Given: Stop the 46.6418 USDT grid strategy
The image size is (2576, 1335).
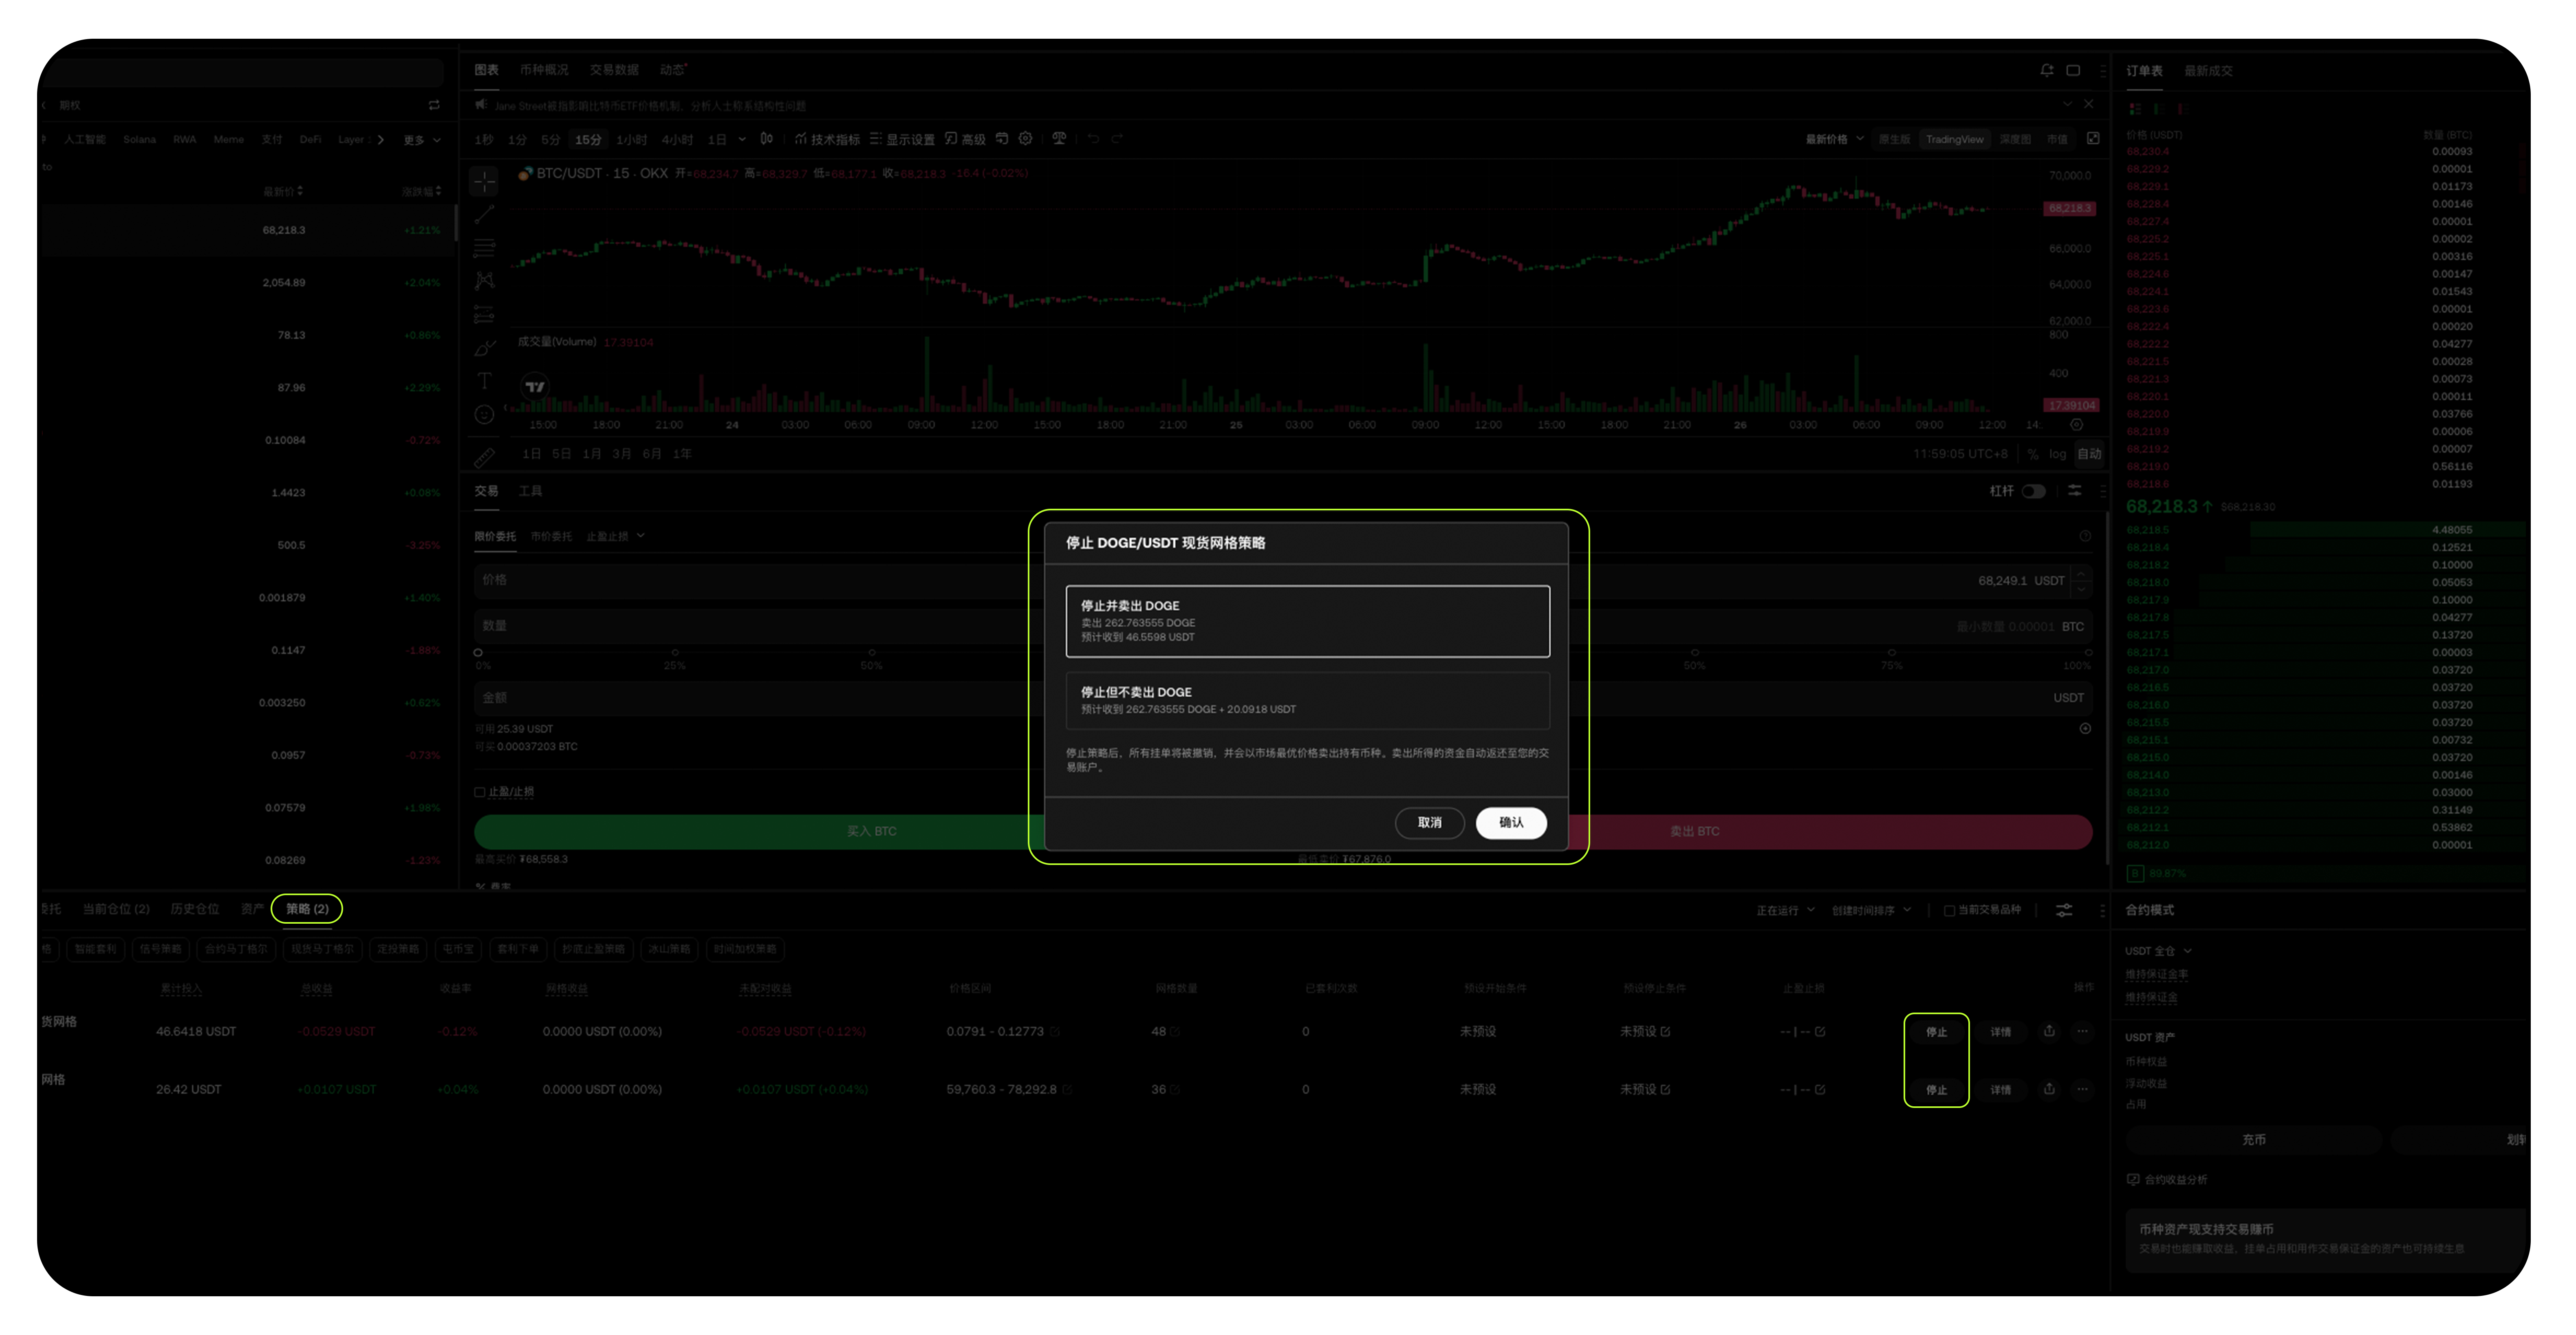Looking at the screenshot, I should [1936, 1032].
